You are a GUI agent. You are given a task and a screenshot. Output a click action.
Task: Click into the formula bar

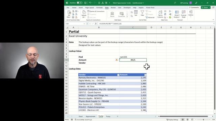coord(155,24)
